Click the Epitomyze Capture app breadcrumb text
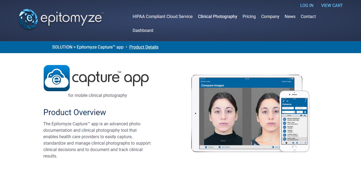This screenshot has width=361, height=172. click(x=100, y=47)
